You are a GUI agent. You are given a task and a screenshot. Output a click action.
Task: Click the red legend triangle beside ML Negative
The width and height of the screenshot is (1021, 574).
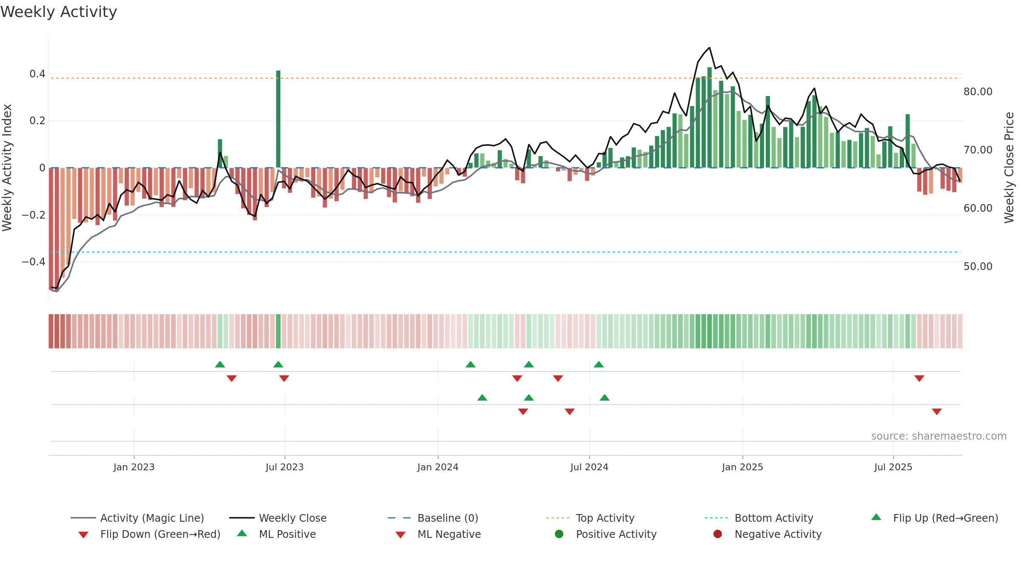(401, 535)
